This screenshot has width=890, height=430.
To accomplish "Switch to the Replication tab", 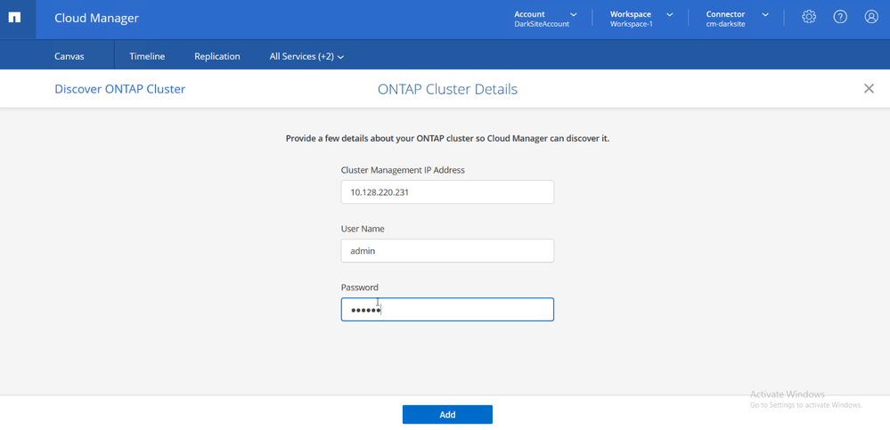I will 216,57.
